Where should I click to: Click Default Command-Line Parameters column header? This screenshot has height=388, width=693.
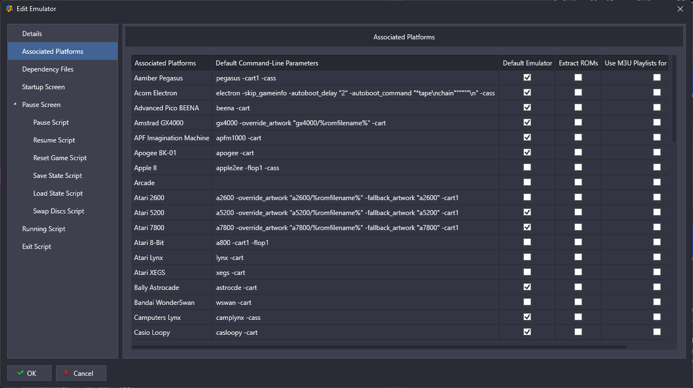[x=355, y=63]
